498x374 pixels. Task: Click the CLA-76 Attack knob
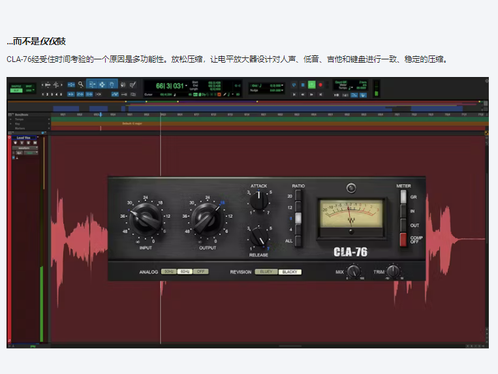[x=258, y=200]
